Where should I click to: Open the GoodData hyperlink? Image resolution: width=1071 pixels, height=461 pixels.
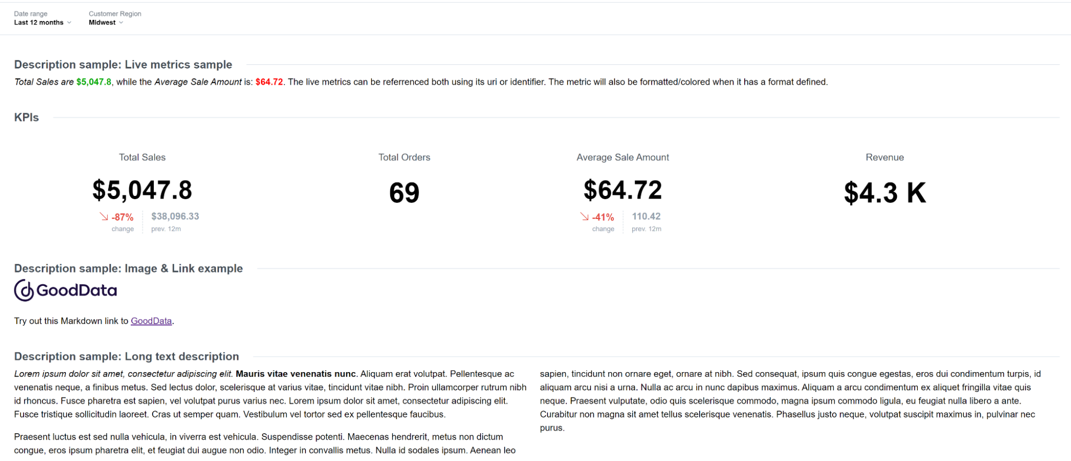click(x=151, y=321)
